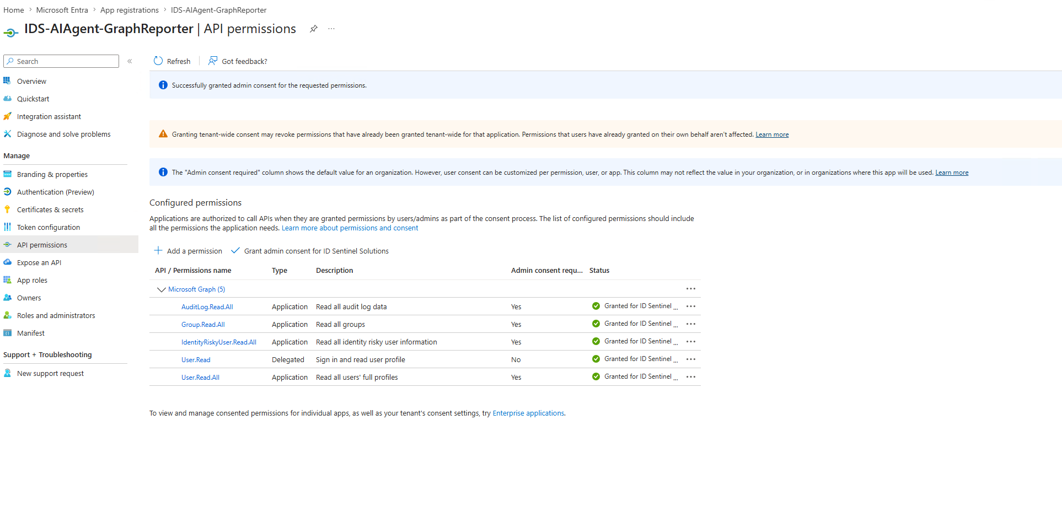Viewport: 1062px width, 506px height.
Task: Click 'Read all identity risky user information' description
Action: coord(376,342)
